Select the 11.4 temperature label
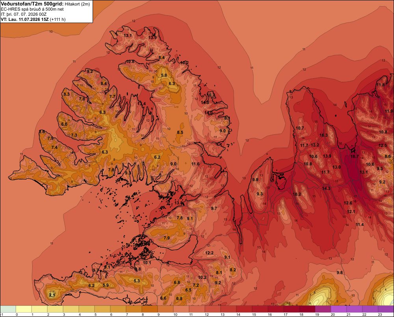394x317 pixels. [x=360, y=224]
